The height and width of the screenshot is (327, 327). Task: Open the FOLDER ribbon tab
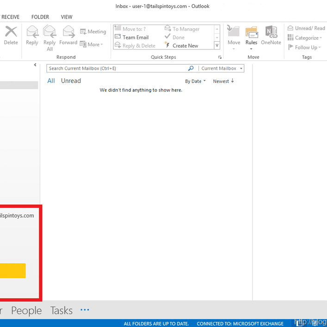pos(40,17)
